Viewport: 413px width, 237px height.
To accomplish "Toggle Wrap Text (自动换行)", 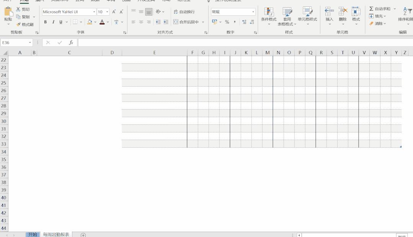I will point(184,12).
